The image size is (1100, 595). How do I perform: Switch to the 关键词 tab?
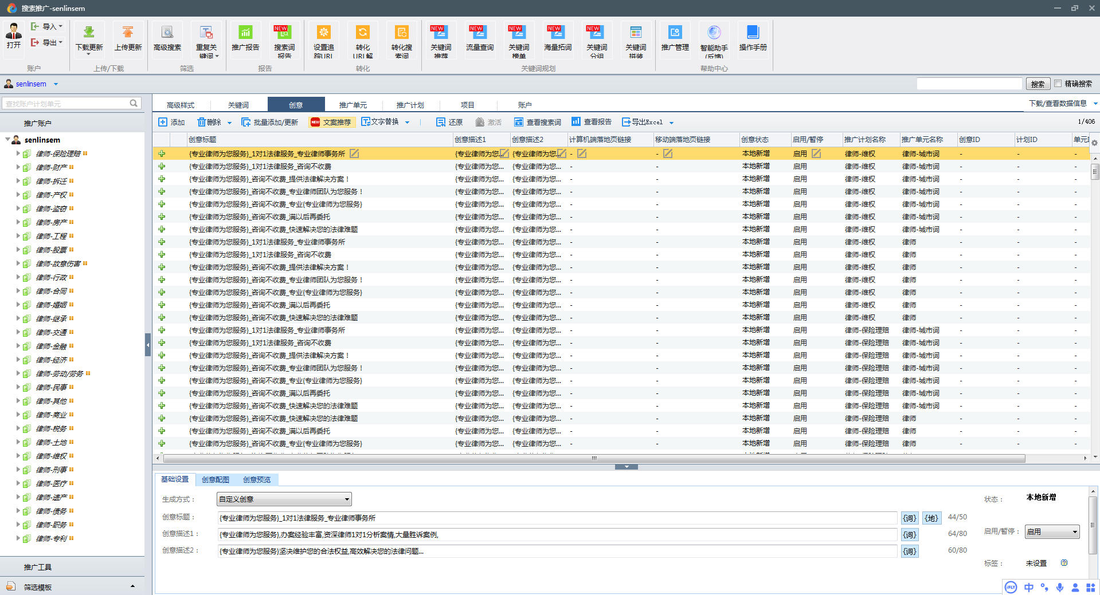(238, 105)
